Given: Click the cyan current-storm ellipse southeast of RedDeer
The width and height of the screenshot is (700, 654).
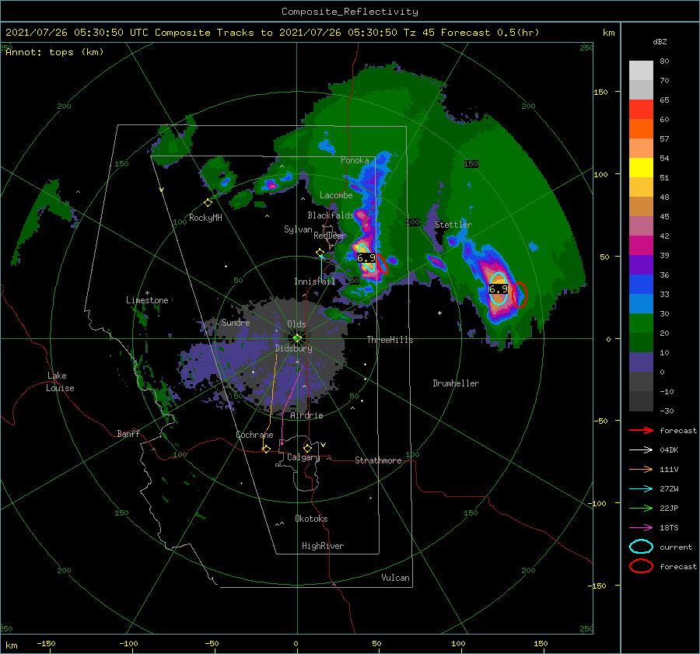Looking at the screenshot, I should 366,258.
